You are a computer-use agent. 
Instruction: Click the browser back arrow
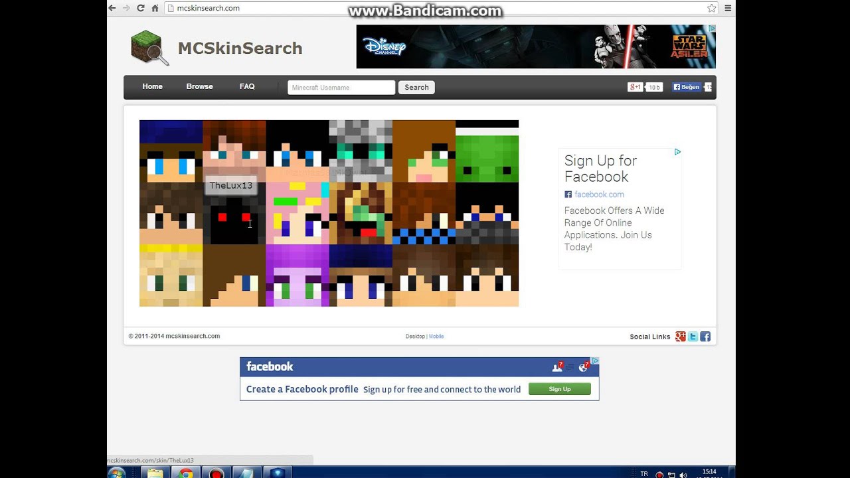coord(112,8)
